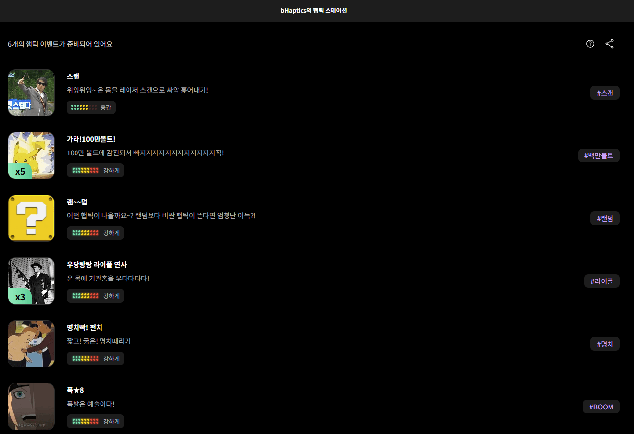Click the bHaptics의 햅틱 스테이션 title bar
Screen dimensions: 634x434
coord(314,10)
